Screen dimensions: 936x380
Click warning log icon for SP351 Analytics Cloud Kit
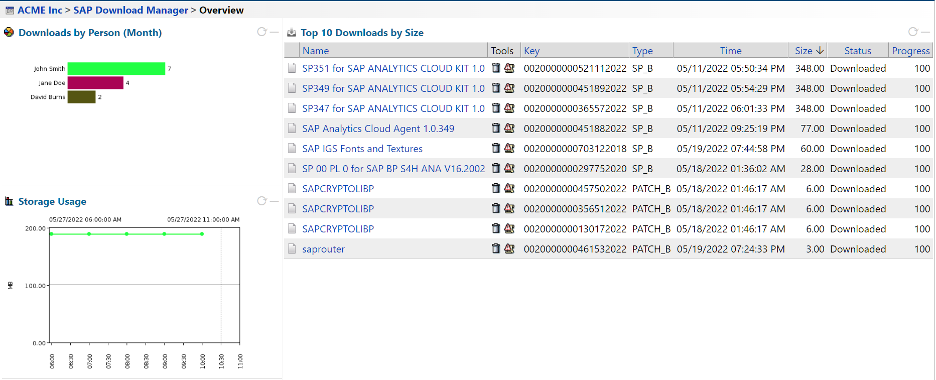(509, 68)
